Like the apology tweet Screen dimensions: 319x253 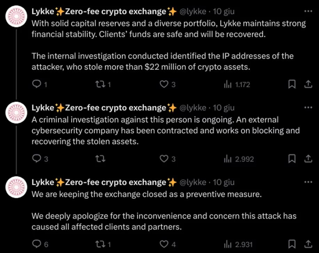[x=164, y=244]
